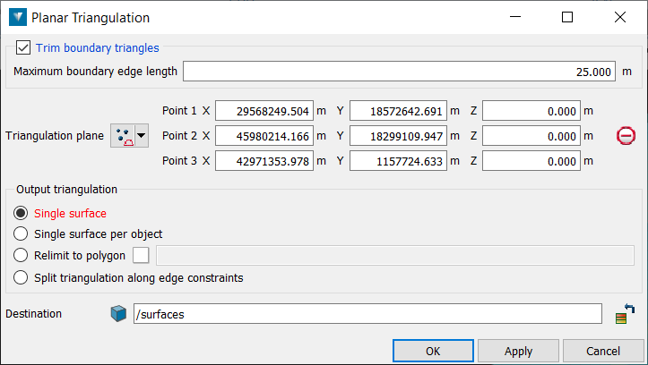Click the red clear plane points icon
The width and height of the screenshot is (648, 365).
pos(626,136)
